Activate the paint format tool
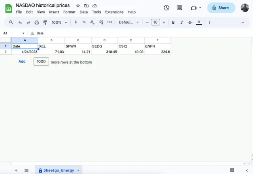Image resolution: width=253 pixels, height=174 pixels. coord(45,23)
